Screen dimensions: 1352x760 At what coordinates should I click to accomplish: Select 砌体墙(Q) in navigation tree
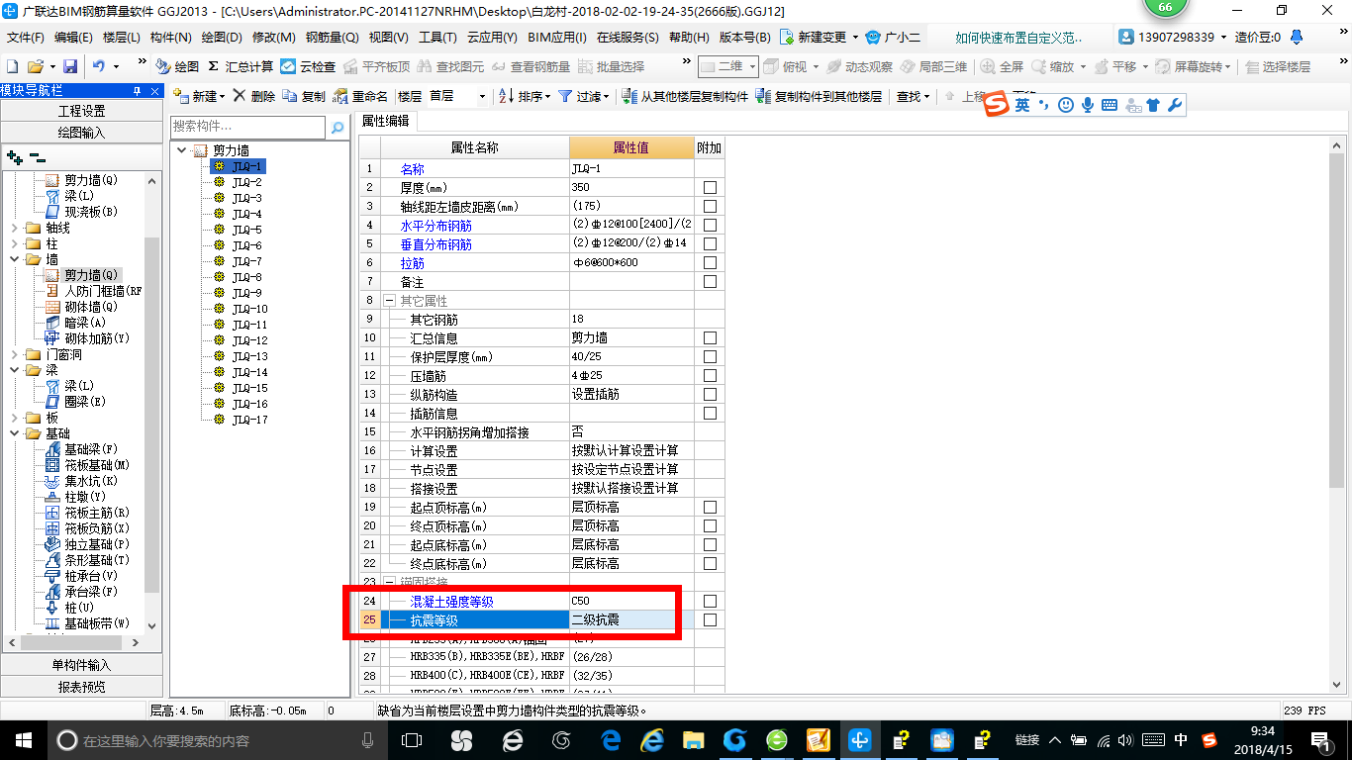[x=80, y=307]
